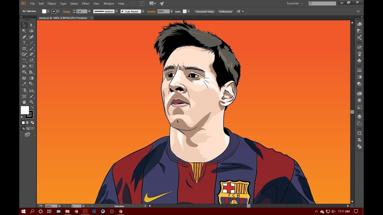The width and height of the screenshot is (383, 215).
Task: Click the white Fill color box in toolbox
Action: [x=25, y=110]
